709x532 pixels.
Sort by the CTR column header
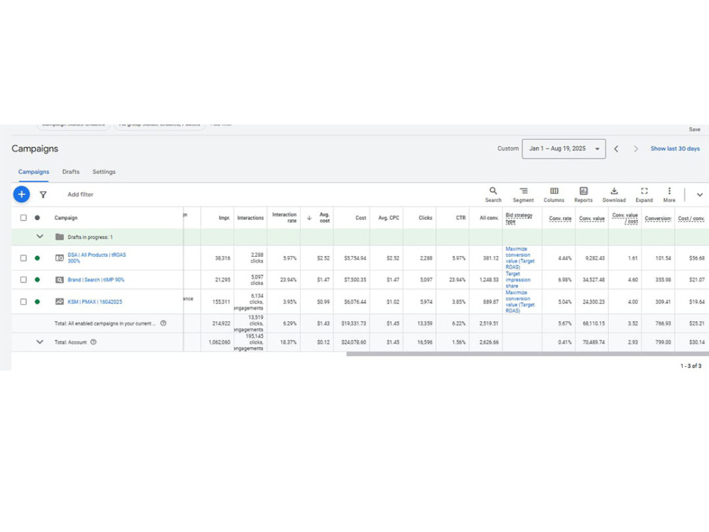point(460,218)
